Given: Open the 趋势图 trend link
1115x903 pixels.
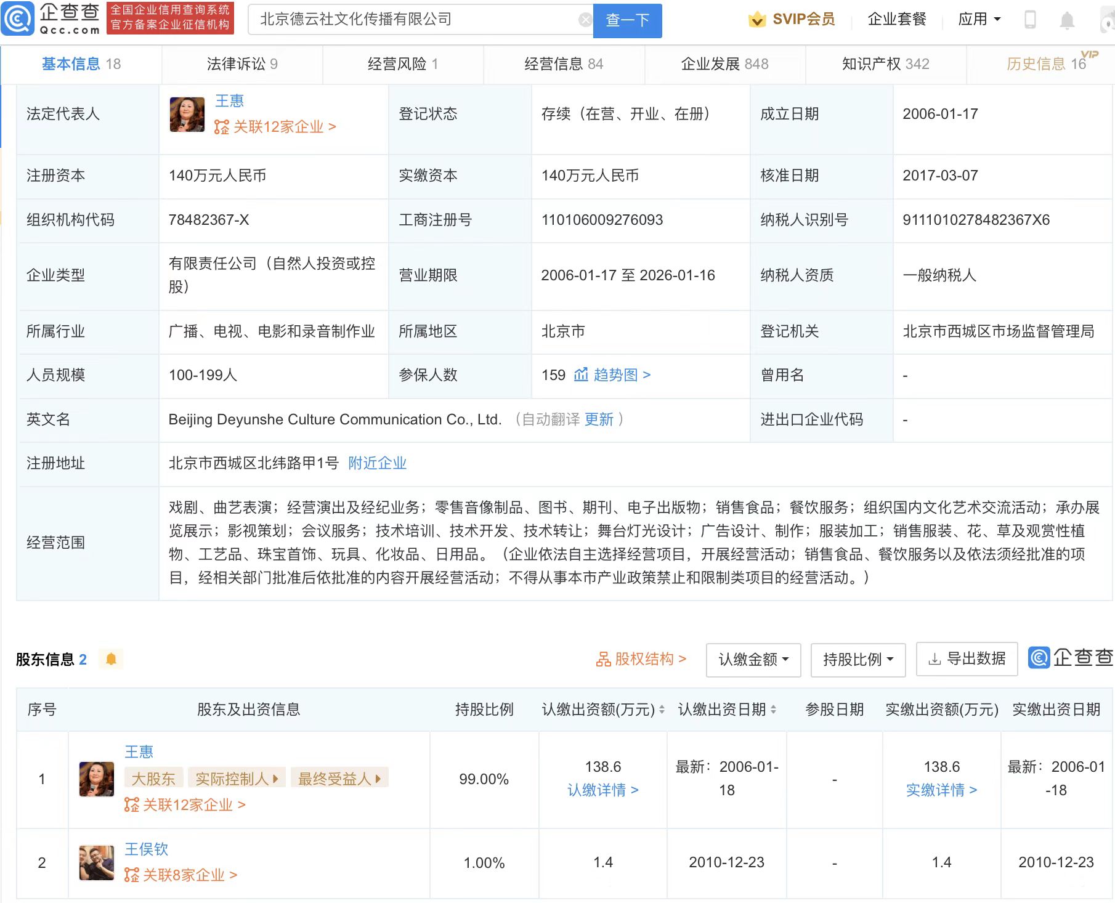Looking at the screenshot, I should pos(622,375).
